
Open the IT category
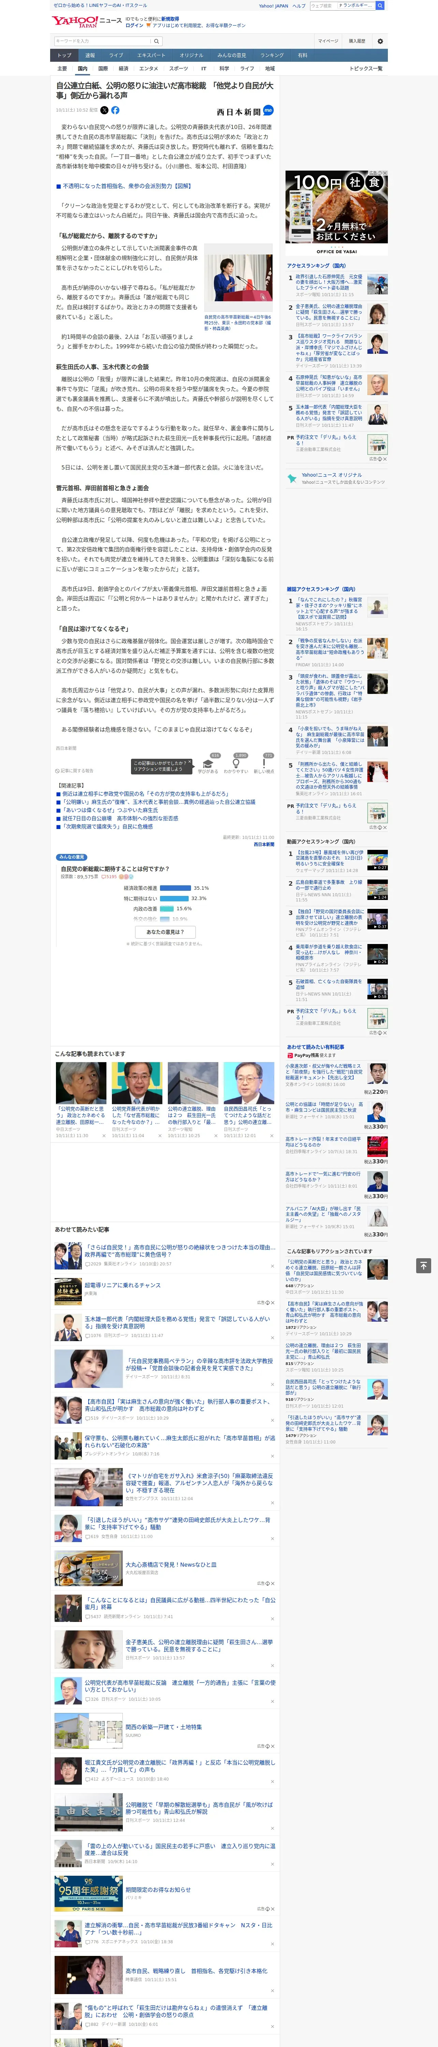point(204,68)
